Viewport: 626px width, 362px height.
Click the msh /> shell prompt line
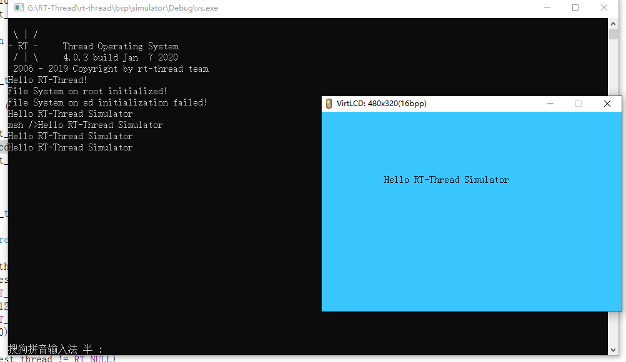point(22,124)
